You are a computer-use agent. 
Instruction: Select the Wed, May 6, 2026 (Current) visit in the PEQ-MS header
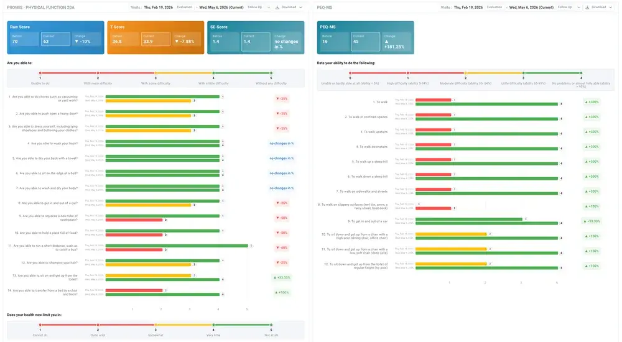tap(531, 7)
